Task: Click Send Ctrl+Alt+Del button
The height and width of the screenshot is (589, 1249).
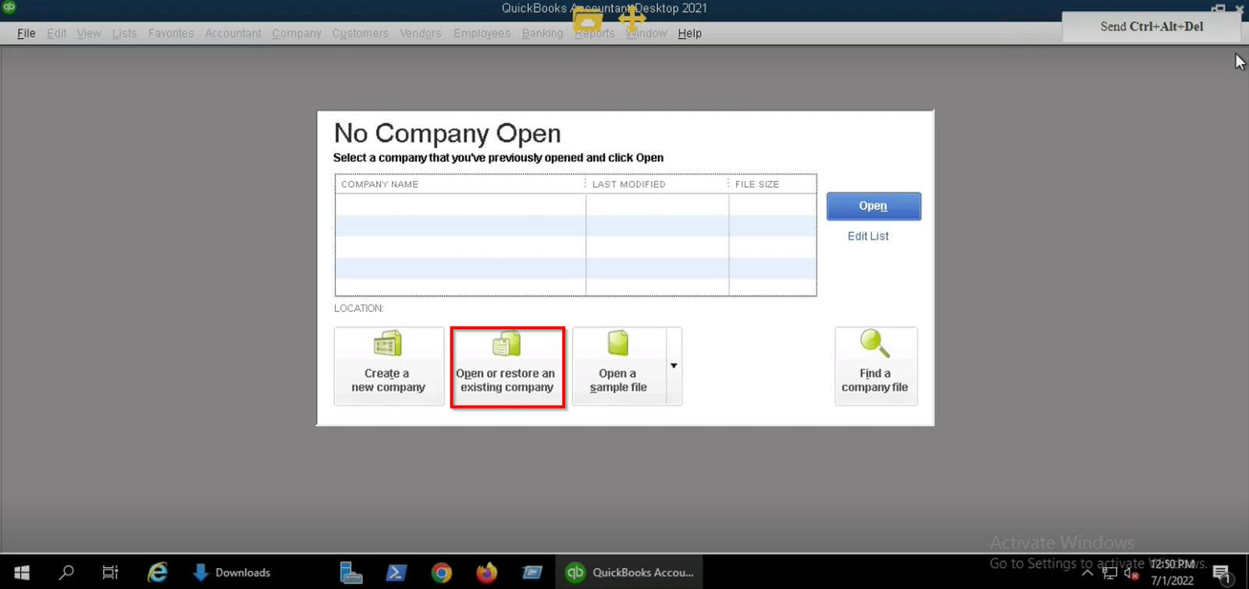Action: click(1151, 27)
